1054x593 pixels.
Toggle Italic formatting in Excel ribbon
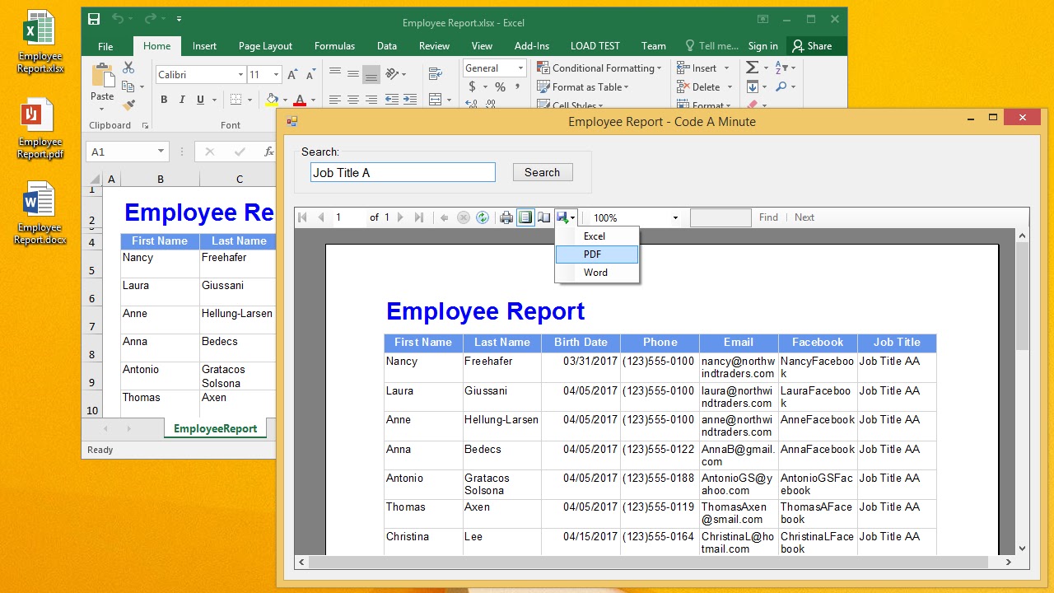pos(182,100)
